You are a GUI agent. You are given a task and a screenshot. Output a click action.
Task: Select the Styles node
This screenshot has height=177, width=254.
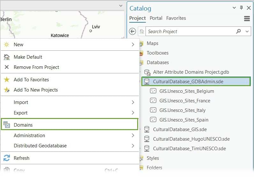pyautogui.click(x=153, y=158)
